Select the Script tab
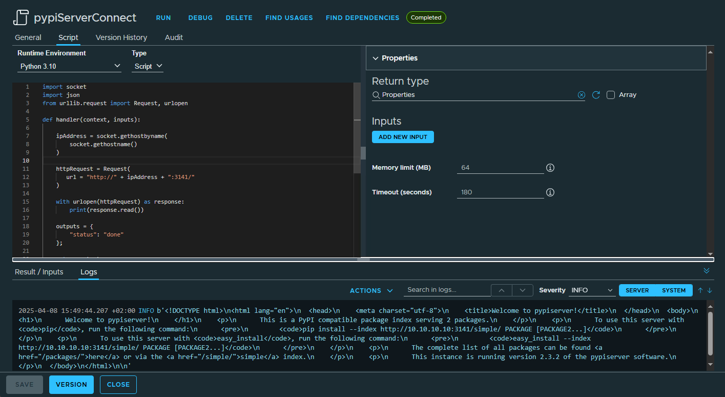The width and height of the screenshot is (725, 397). coord(68,37)
